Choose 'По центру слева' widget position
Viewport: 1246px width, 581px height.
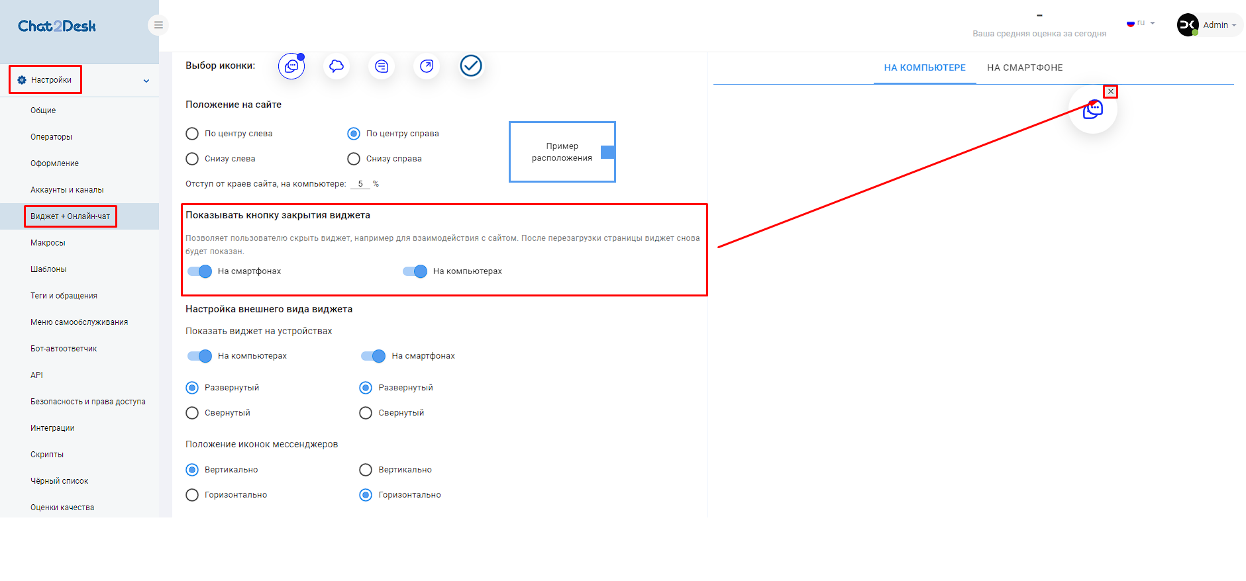(x=192, y=134)
